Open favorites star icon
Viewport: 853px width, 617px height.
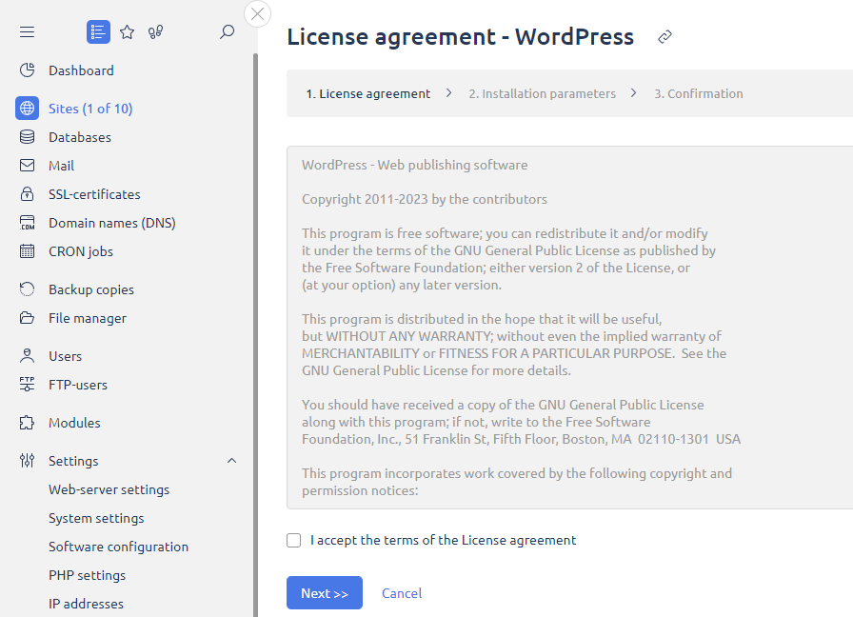click(x=128, y=32)
